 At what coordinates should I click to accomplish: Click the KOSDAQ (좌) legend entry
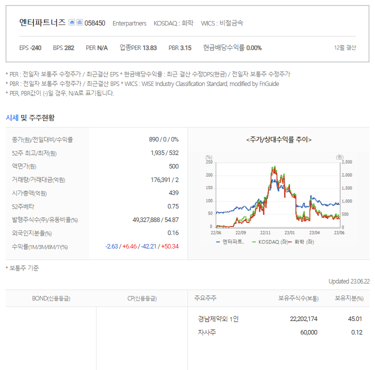[270, 242]
